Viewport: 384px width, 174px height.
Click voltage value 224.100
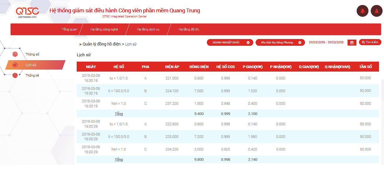click(172, 91)
